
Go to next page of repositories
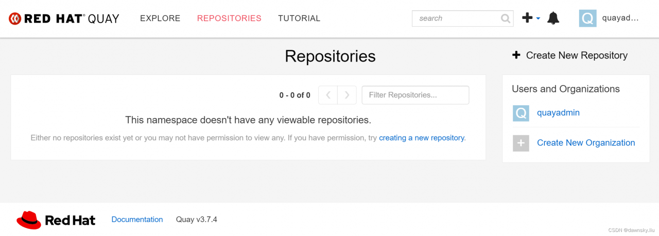click(x=347, y=95)
